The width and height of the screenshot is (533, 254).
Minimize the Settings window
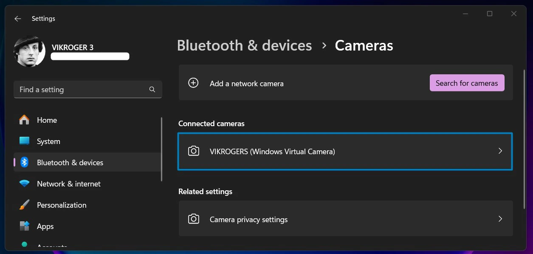465,14
